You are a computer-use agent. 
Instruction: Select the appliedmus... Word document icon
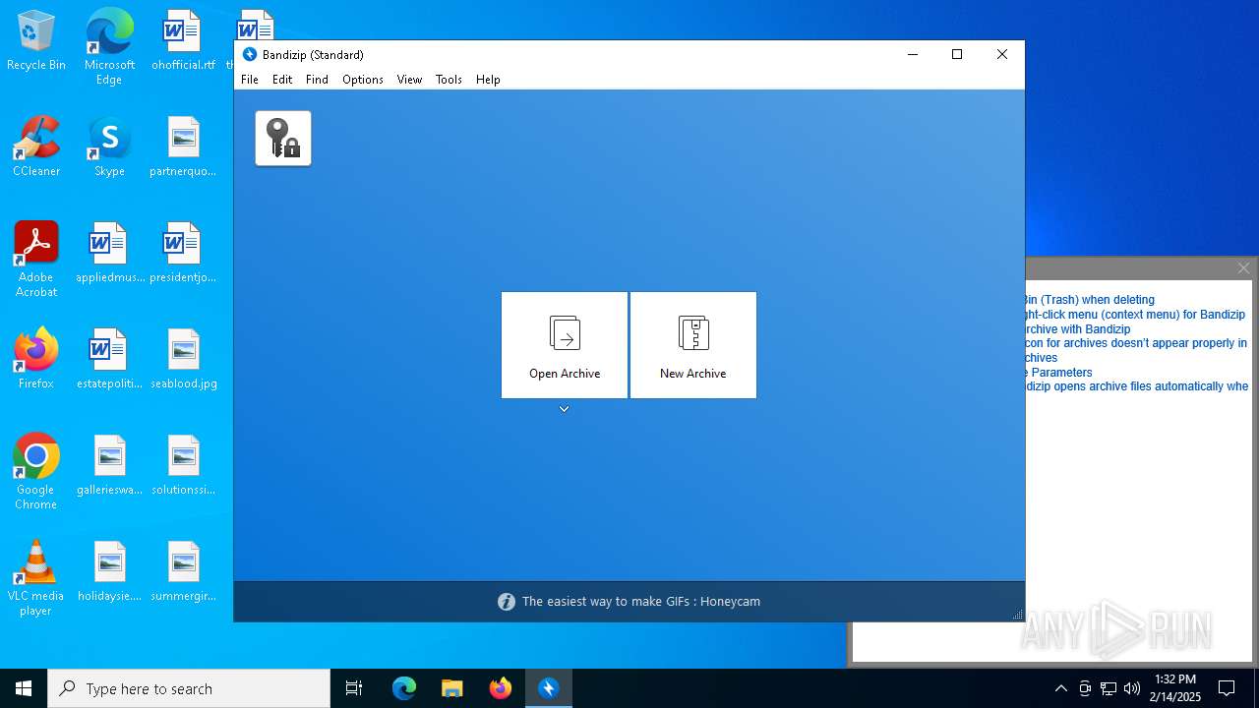[x=109, y=254]
